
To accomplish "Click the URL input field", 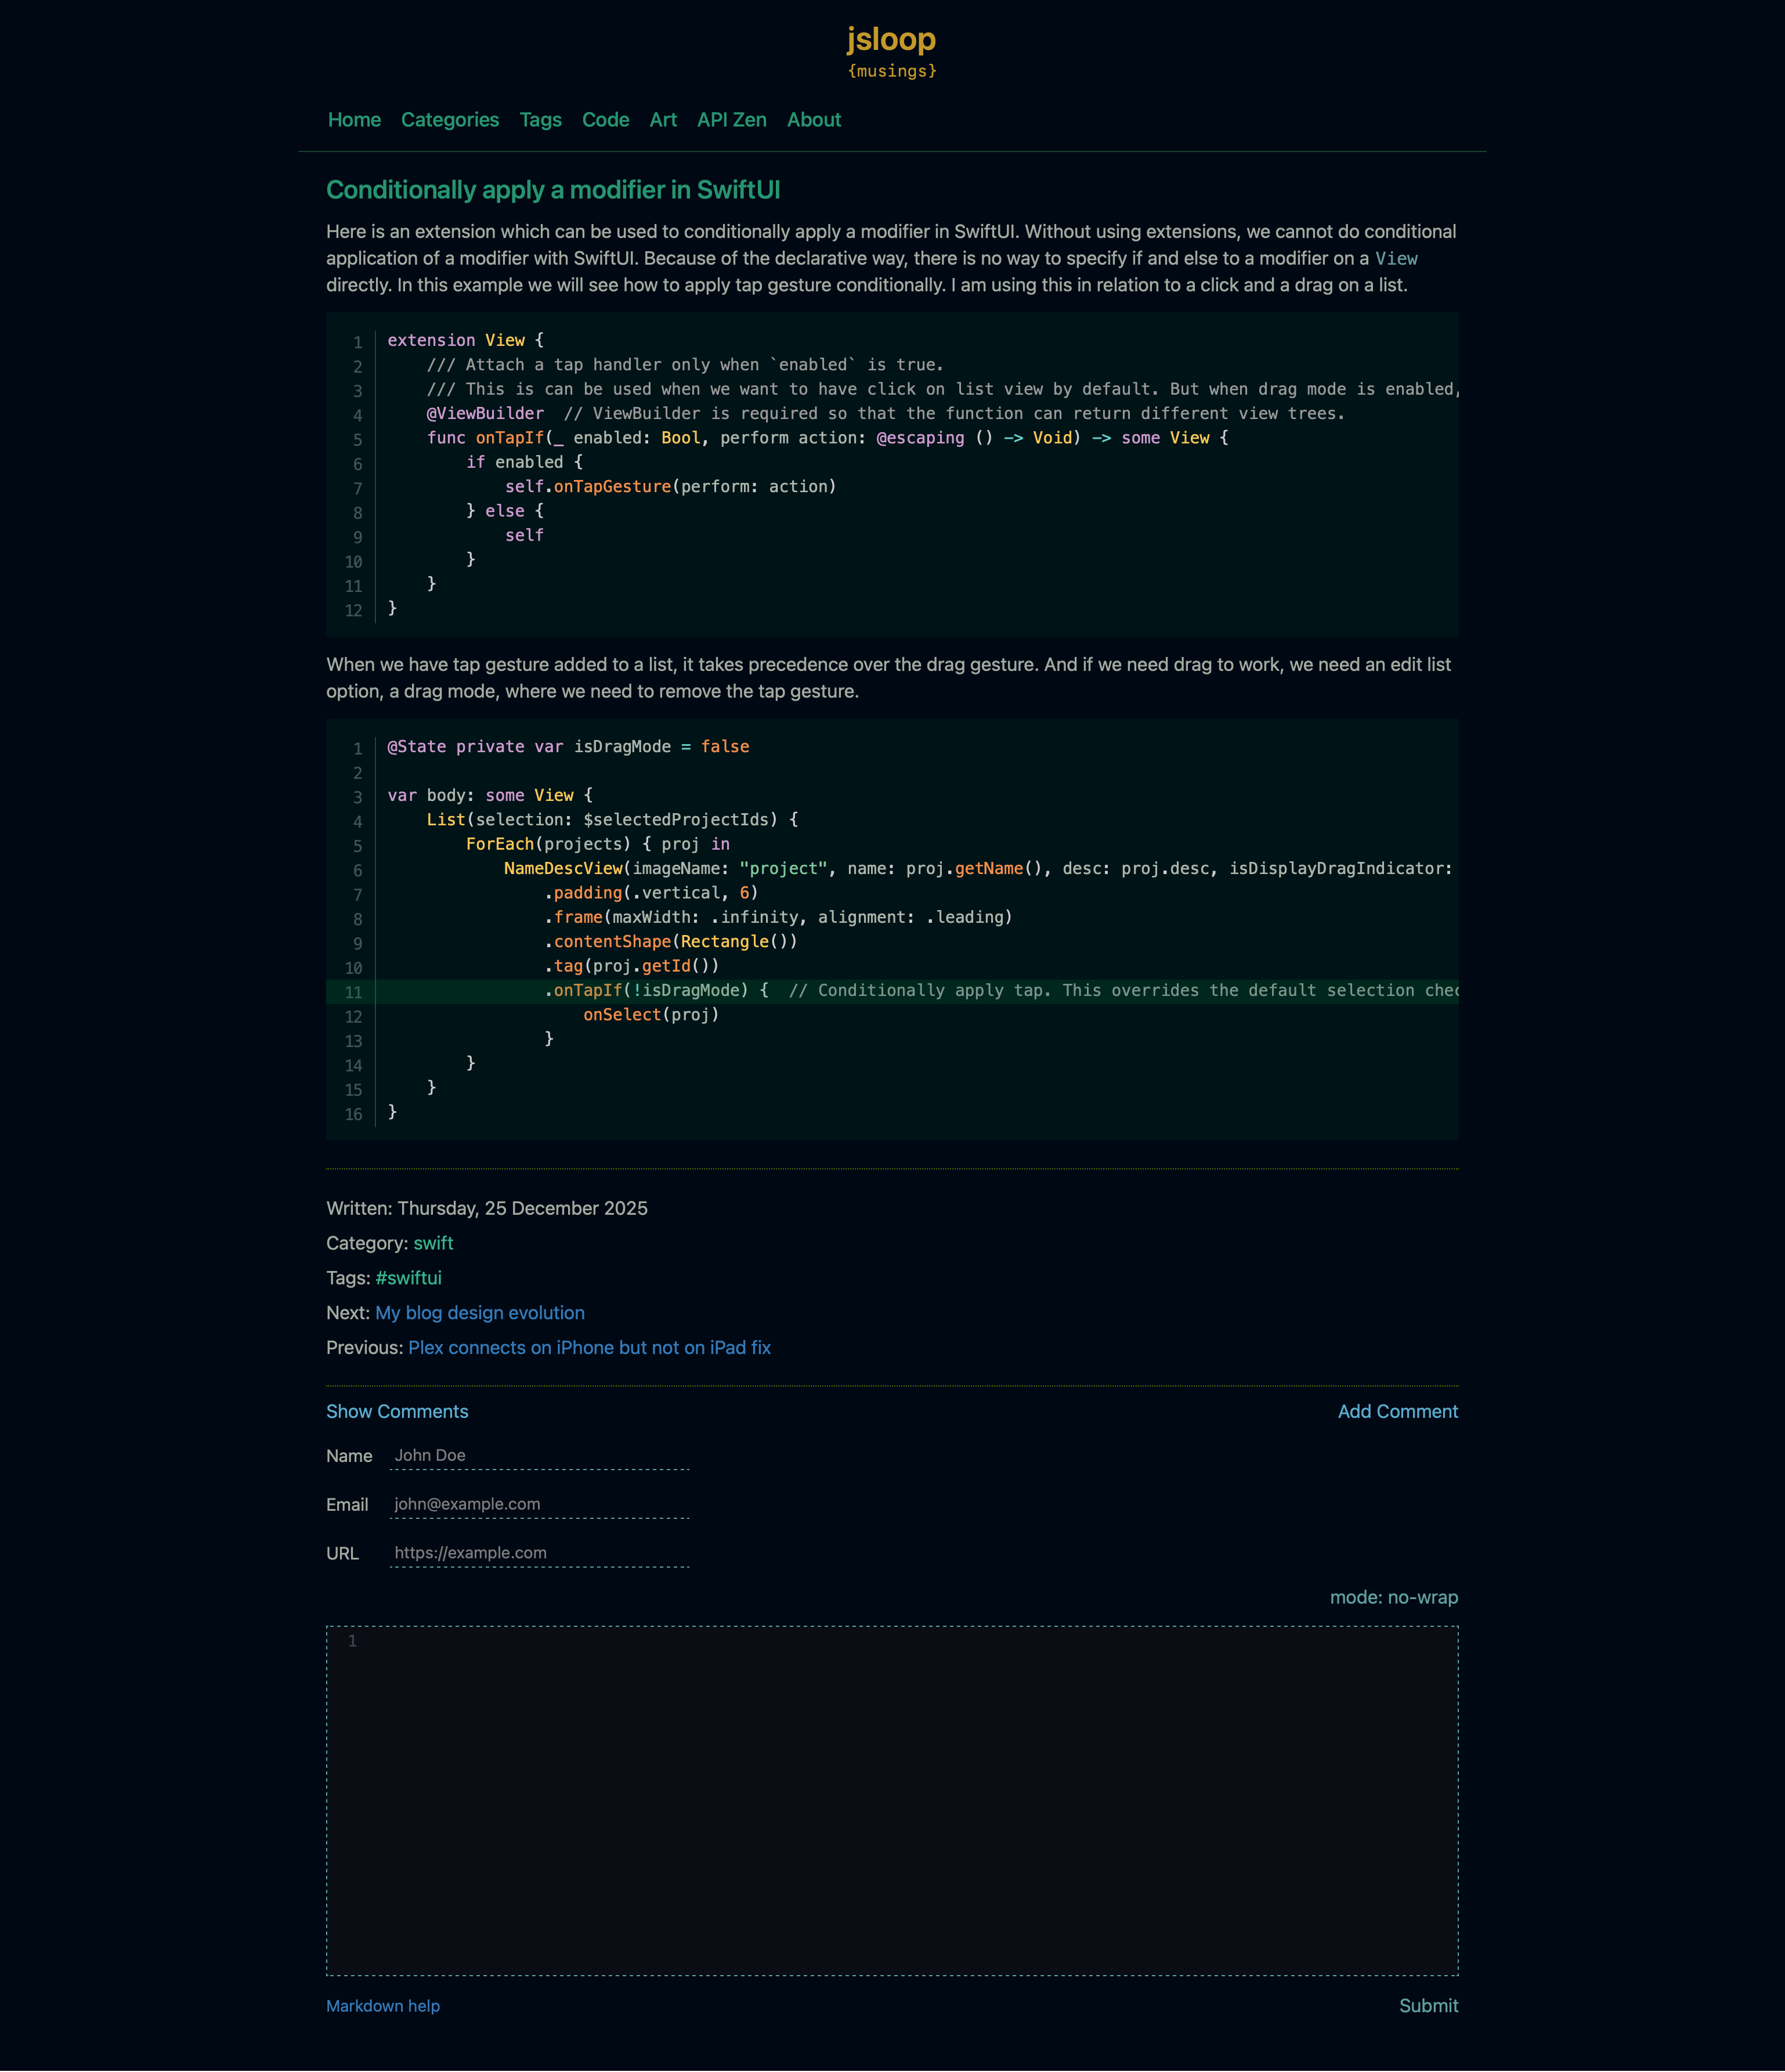I will click(x=539, y=1553).
